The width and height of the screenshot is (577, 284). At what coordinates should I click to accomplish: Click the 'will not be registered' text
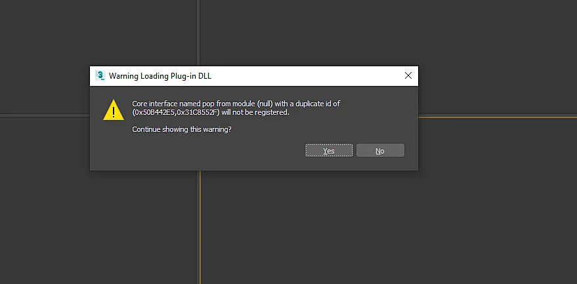255,112
